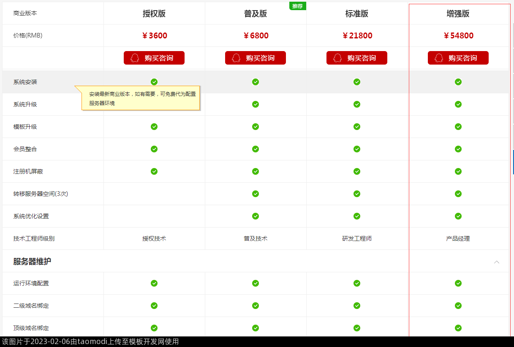Click 系统优化设置 checkmark in 标准版 column
This screenshot has width=514, height=347.
pos(357,216)
